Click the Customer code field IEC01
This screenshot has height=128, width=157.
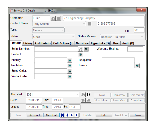tap(41, 18)
